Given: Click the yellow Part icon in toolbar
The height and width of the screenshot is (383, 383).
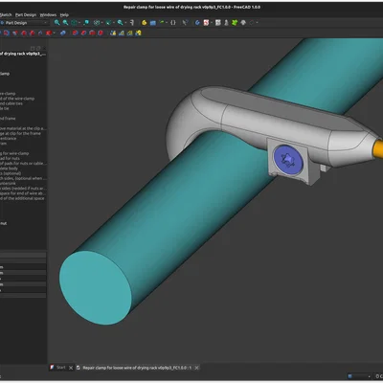Looking at the screenshot, I should coord(145,23).
